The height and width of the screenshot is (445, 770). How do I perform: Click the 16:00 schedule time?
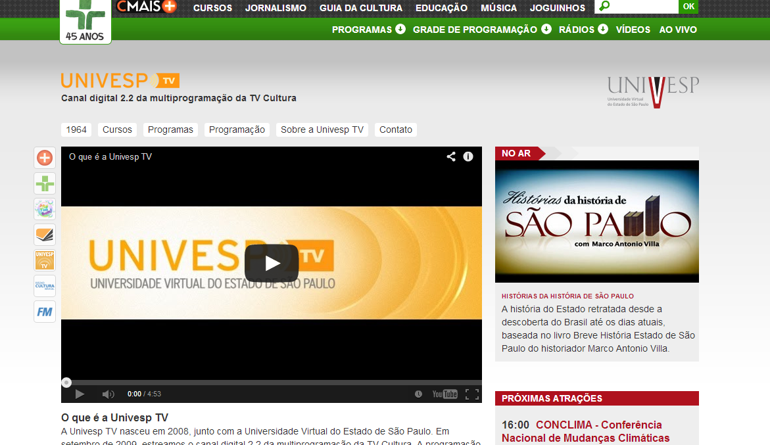click(515, 425)
